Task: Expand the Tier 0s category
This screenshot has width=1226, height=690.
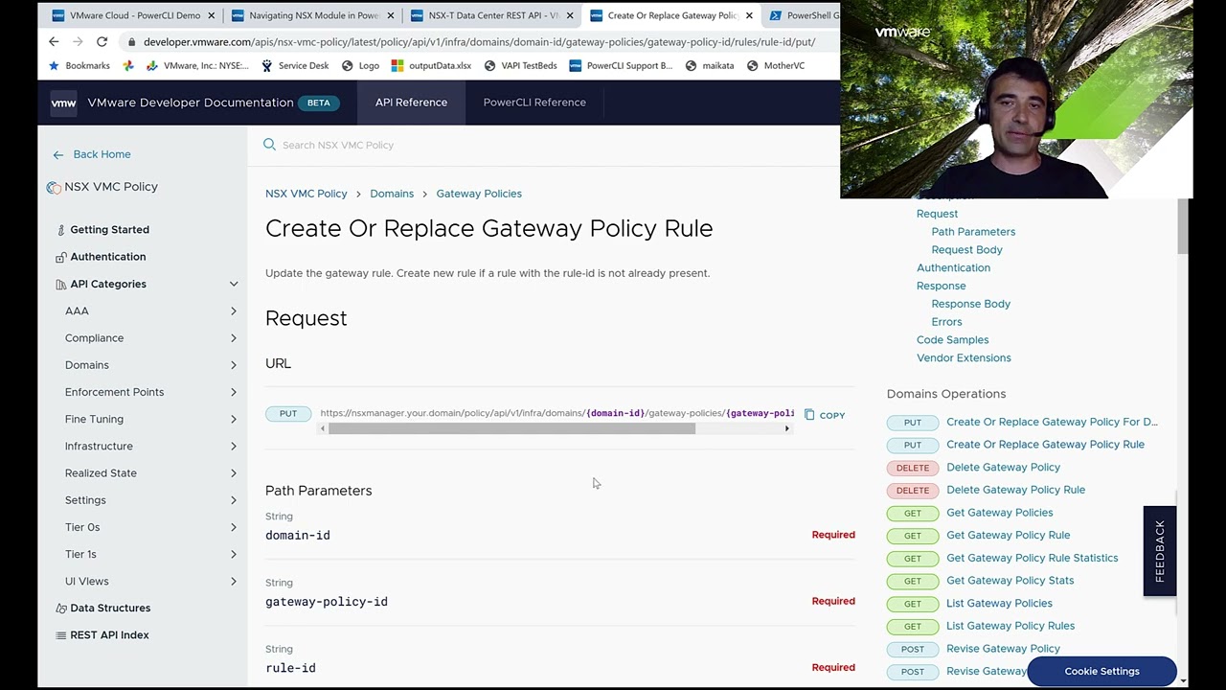Action: [234, 527]
